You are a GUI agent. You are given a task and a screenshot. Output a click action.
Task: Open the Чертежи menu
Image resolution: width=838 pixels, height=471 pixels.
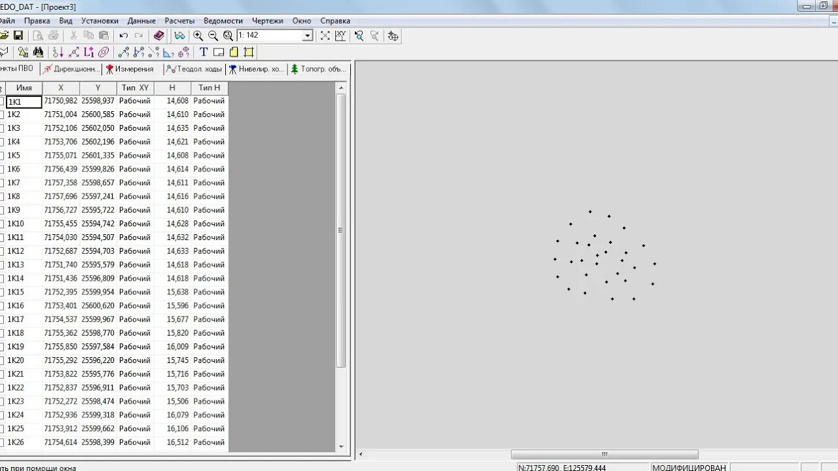click(x=268, y=21)
